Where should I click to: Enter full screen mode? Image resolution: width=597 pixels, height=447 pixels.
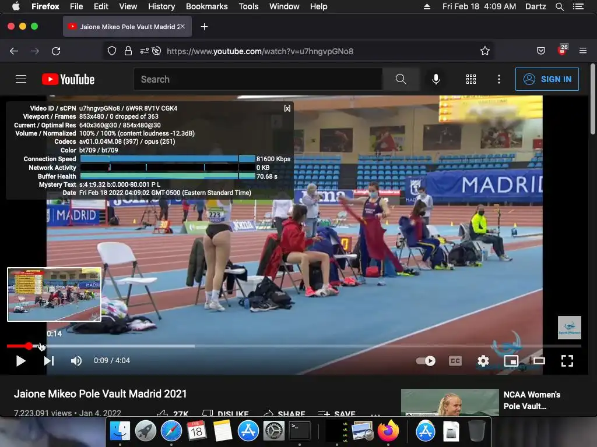click(567, 361)
